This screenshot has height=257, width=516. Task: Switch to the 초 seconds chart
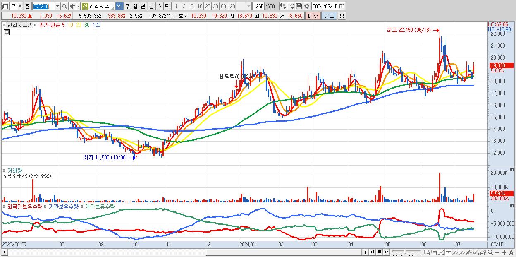tap(159, 6)
